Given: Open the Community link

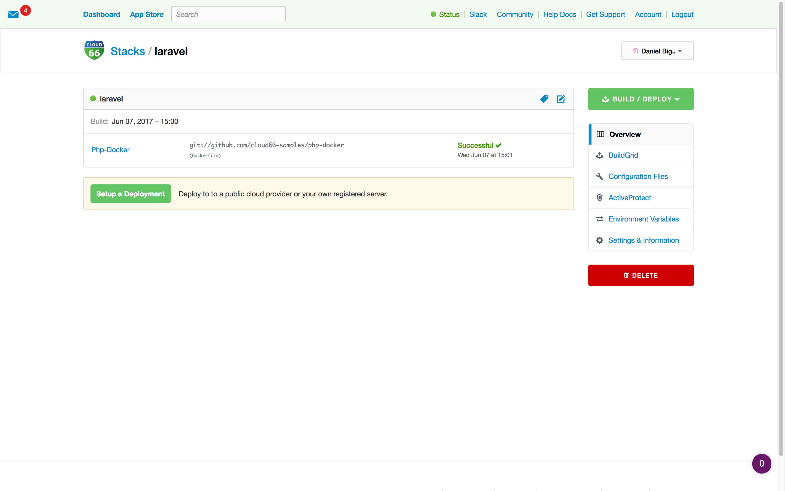Looking at the screenshot, I should [x=515, y=14].
